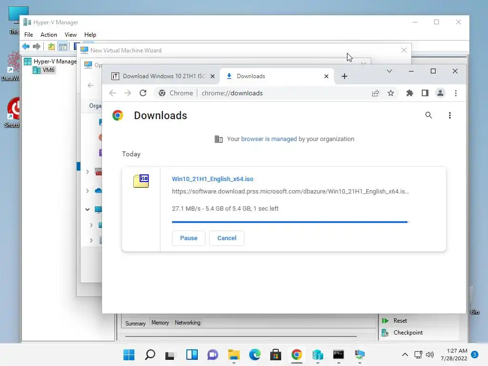This screenshot has width=488, height=366.
Task: Click the share page icon in address bar
Action: pos(376,93)
